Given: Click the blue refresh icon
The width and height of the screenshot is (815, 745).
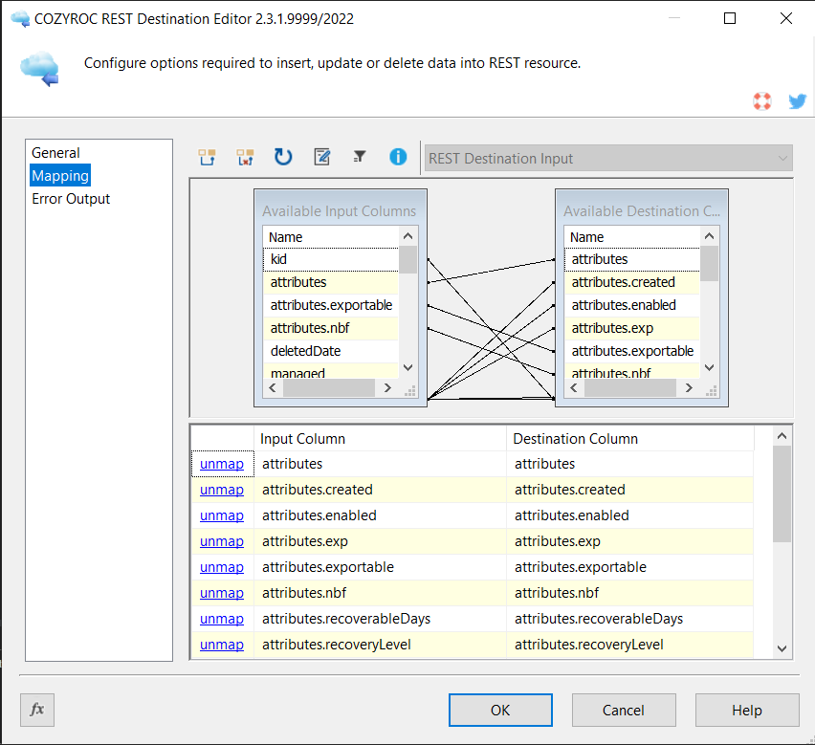Looking at the screenshot, I should point(283,158).
